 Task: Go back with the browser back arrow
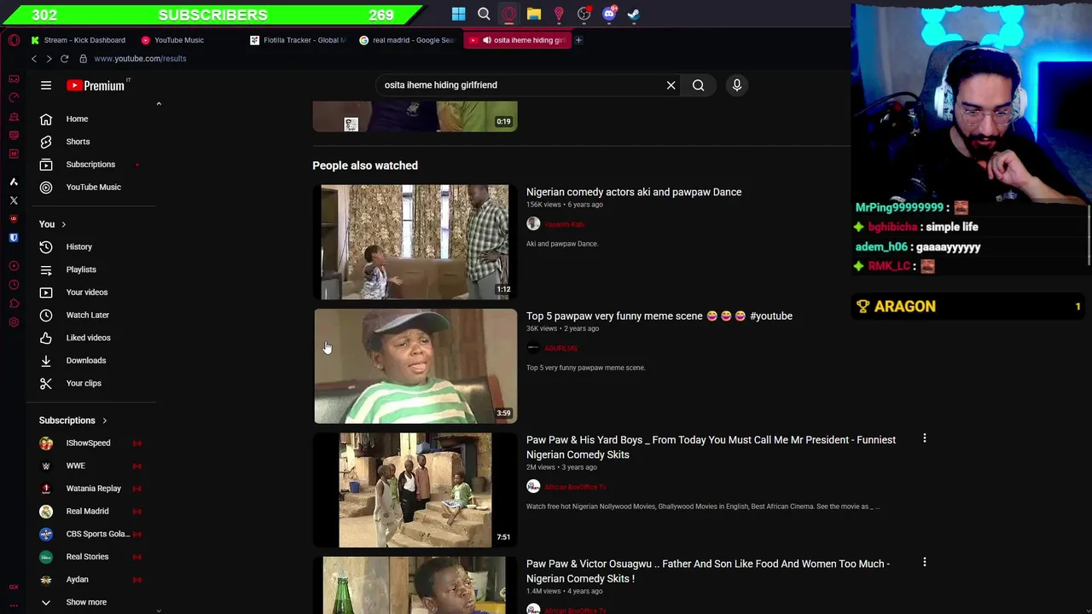34,59
